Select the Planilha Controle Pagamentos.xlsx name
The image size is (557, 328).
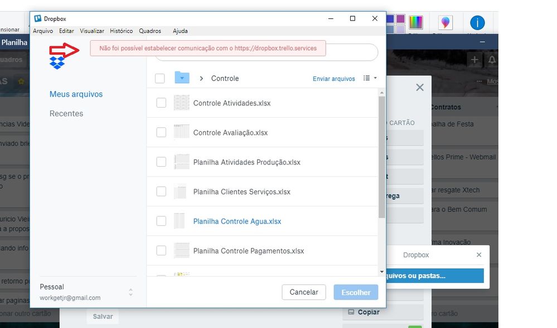tap(249, 251)
